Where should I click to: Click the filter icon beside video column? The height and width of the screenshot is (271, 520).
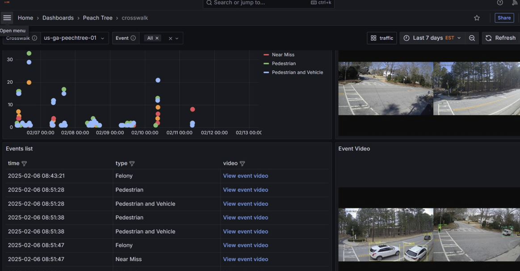[242, 163]
